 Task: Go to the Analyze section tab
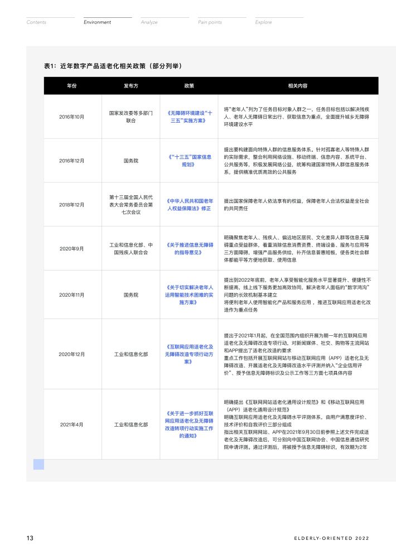pyautogui.click(x=149, y=22)
